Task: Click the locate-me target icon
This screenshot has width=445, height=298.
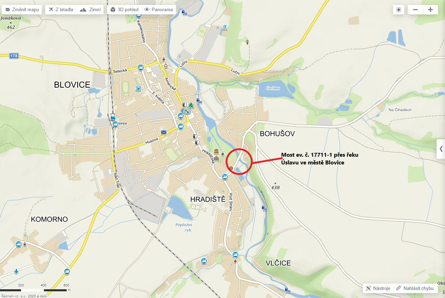Action: [x=399, y=9]
